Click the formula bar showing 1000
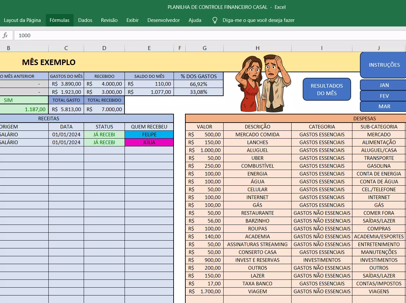The image size is (406, 303). tap(209, 35)
